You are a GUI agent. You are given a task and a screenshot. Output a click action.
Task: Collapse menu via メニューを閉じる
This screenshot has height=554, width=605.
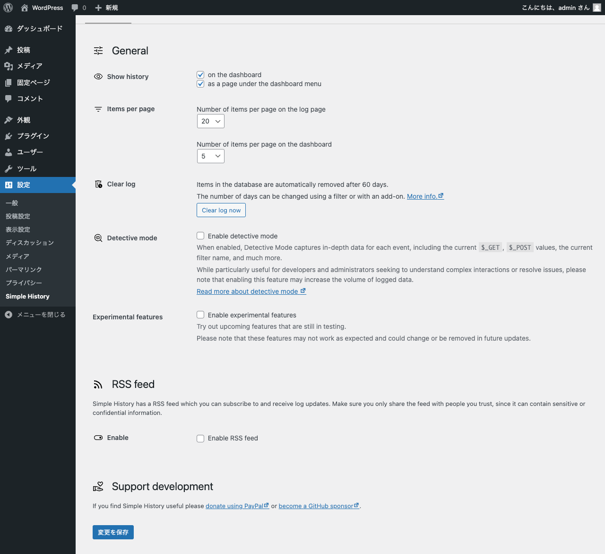point(38,315)
